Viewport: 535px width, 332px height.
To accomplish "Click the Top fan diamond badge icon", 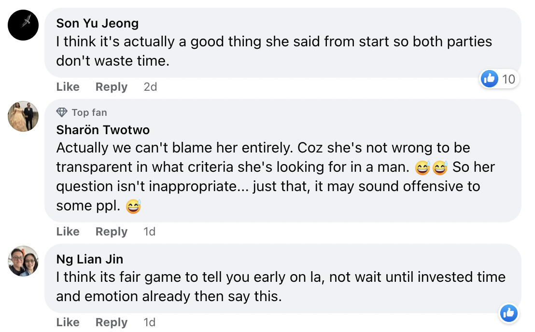I will click(62, 112).
